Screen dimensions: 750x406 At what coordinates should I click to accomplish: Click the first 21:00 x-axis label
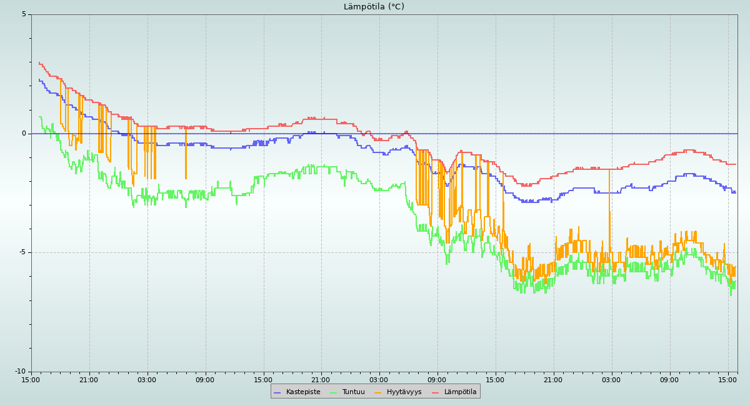tap(89, 380)
